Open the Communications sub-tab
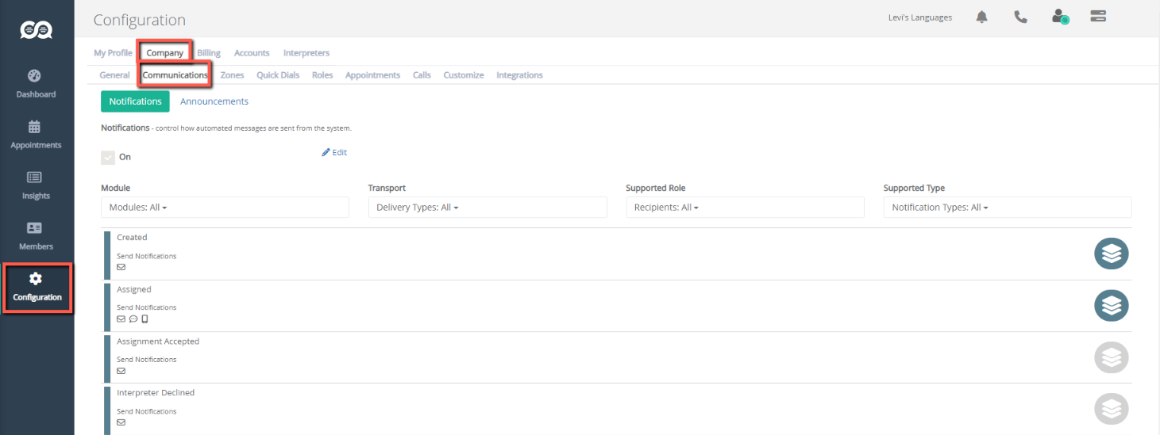The width and height of the screenshot is (1160, 435). coord(175,75)
